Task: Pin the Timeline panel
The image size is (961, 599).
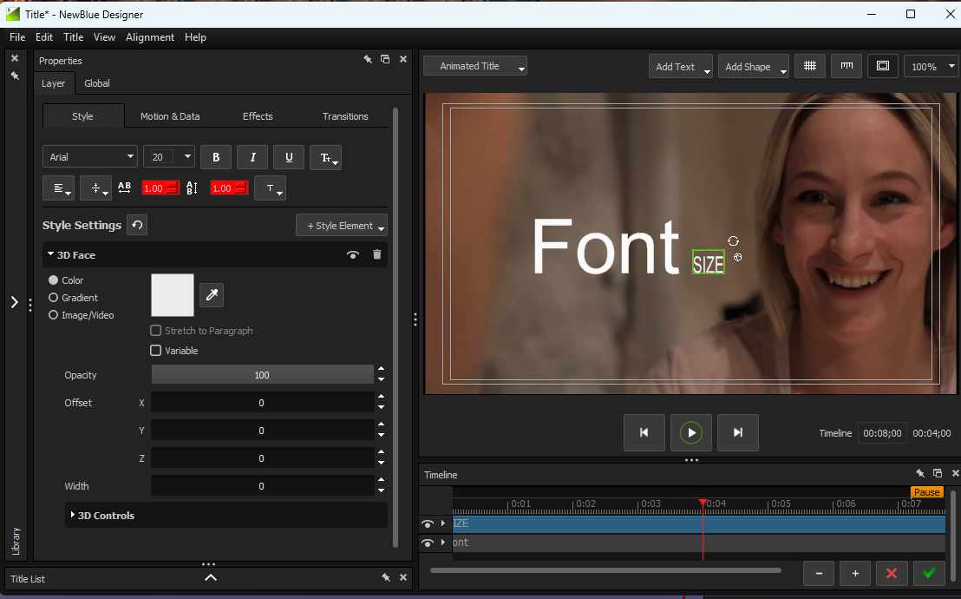Action: coord(920,473)
